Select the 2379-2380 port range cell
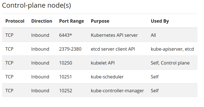The height and width of the screenshot is (107, 204). pyautogui.click(x=70, y=49)
